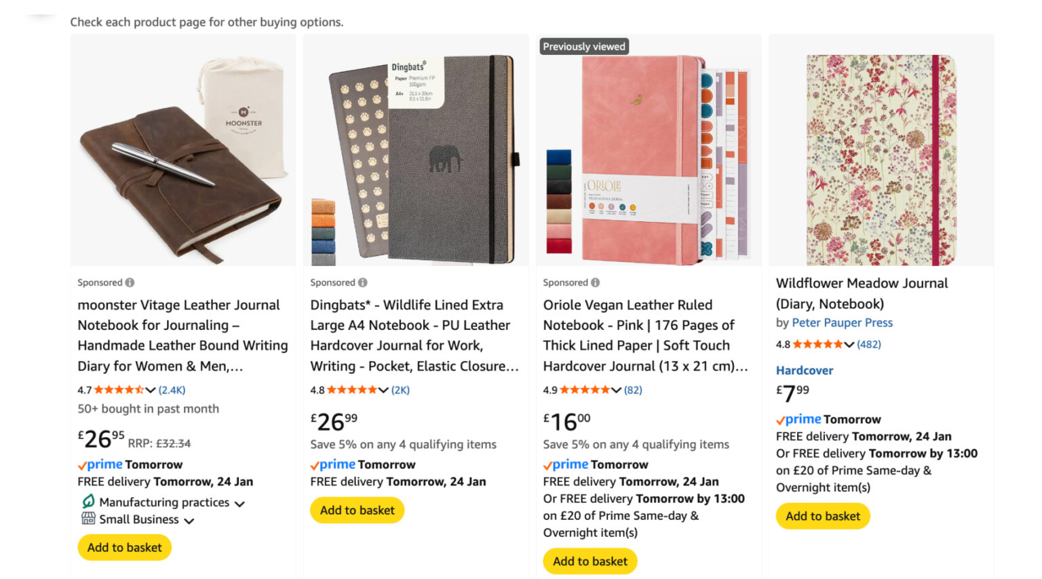Add the Oriole pink notebook to basket

pos(590,561)
